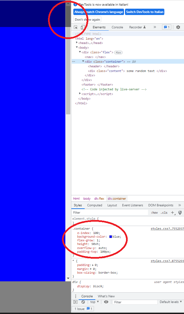Select div.container breadcrumb

(x=117, y=199)
